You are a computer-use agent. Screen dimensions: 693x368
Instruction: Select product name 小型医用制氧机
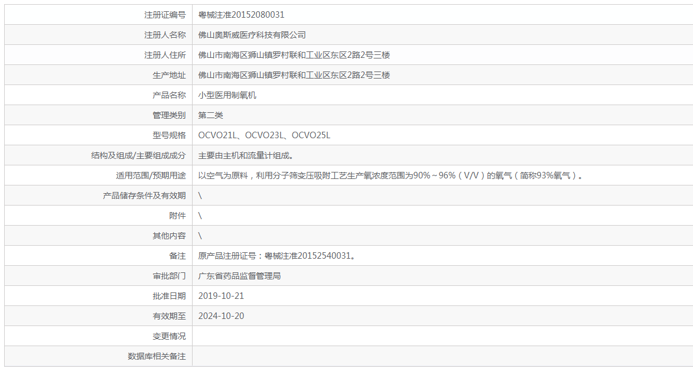coord(227,95)
